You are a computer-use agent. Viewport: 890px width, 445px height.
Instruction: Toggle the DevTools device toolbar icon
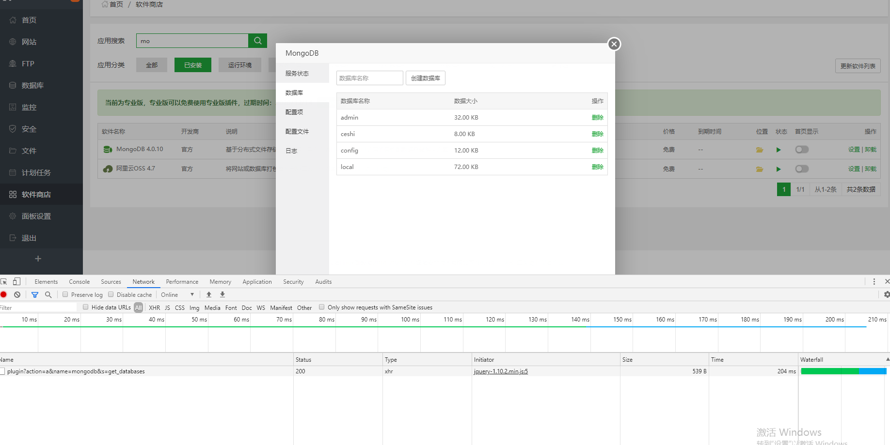[16, 281]
